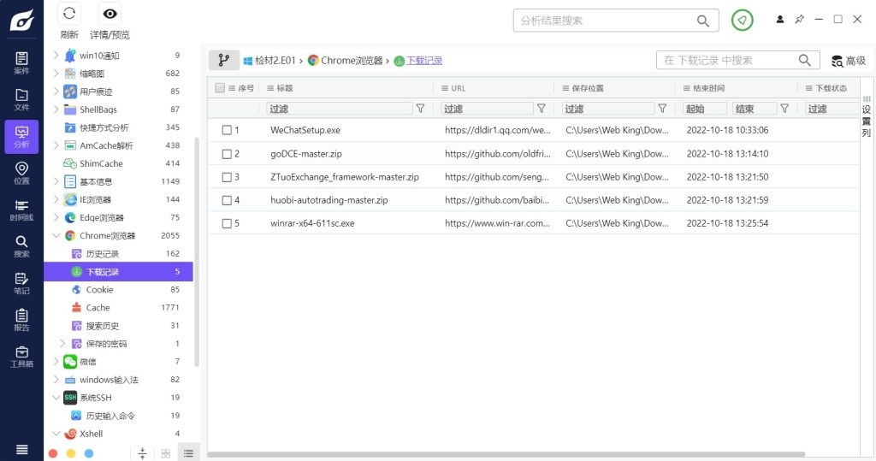Toggle the select-all checkbox in the 序号 header
The image size is (876, 461).
tap(220, 88)
